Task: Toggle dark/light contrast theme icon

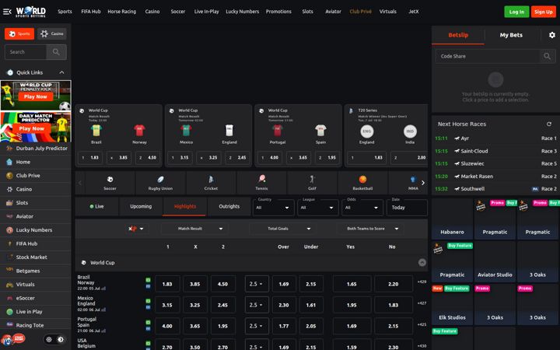Action: click(x=61, y=339)
